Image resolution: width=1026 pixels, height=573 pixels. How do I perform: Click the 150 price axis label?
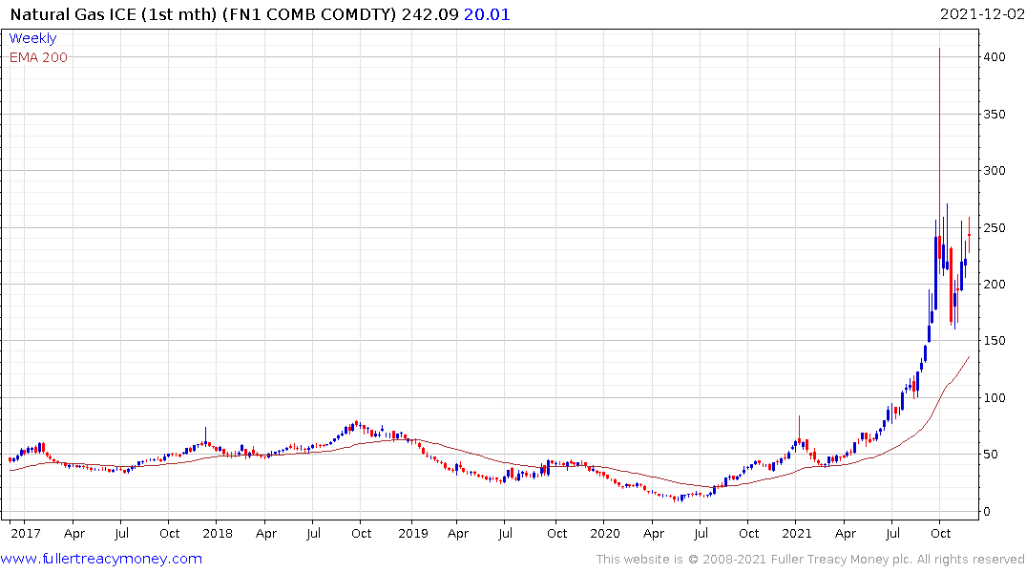click(995, 341)
